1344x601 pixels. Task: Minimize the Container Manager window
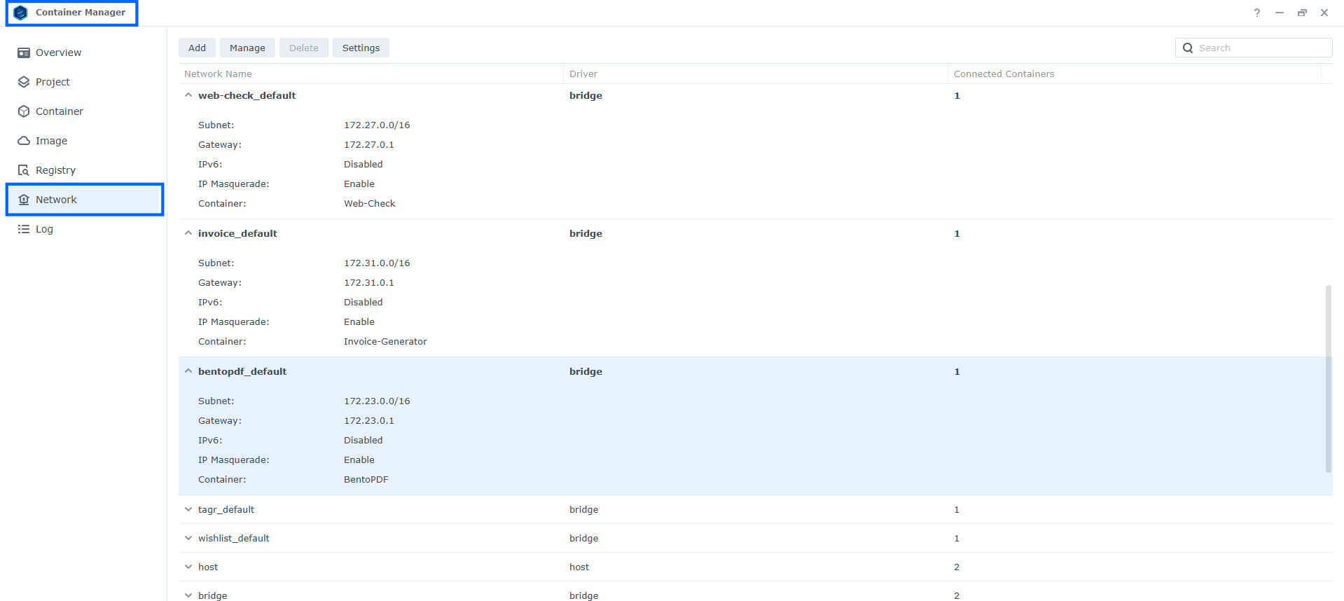1280,13
